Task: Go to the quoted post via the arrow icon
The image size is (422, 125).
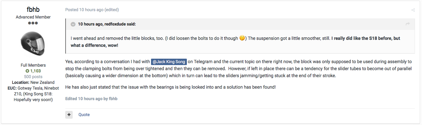Action: [x=408, y=24]
